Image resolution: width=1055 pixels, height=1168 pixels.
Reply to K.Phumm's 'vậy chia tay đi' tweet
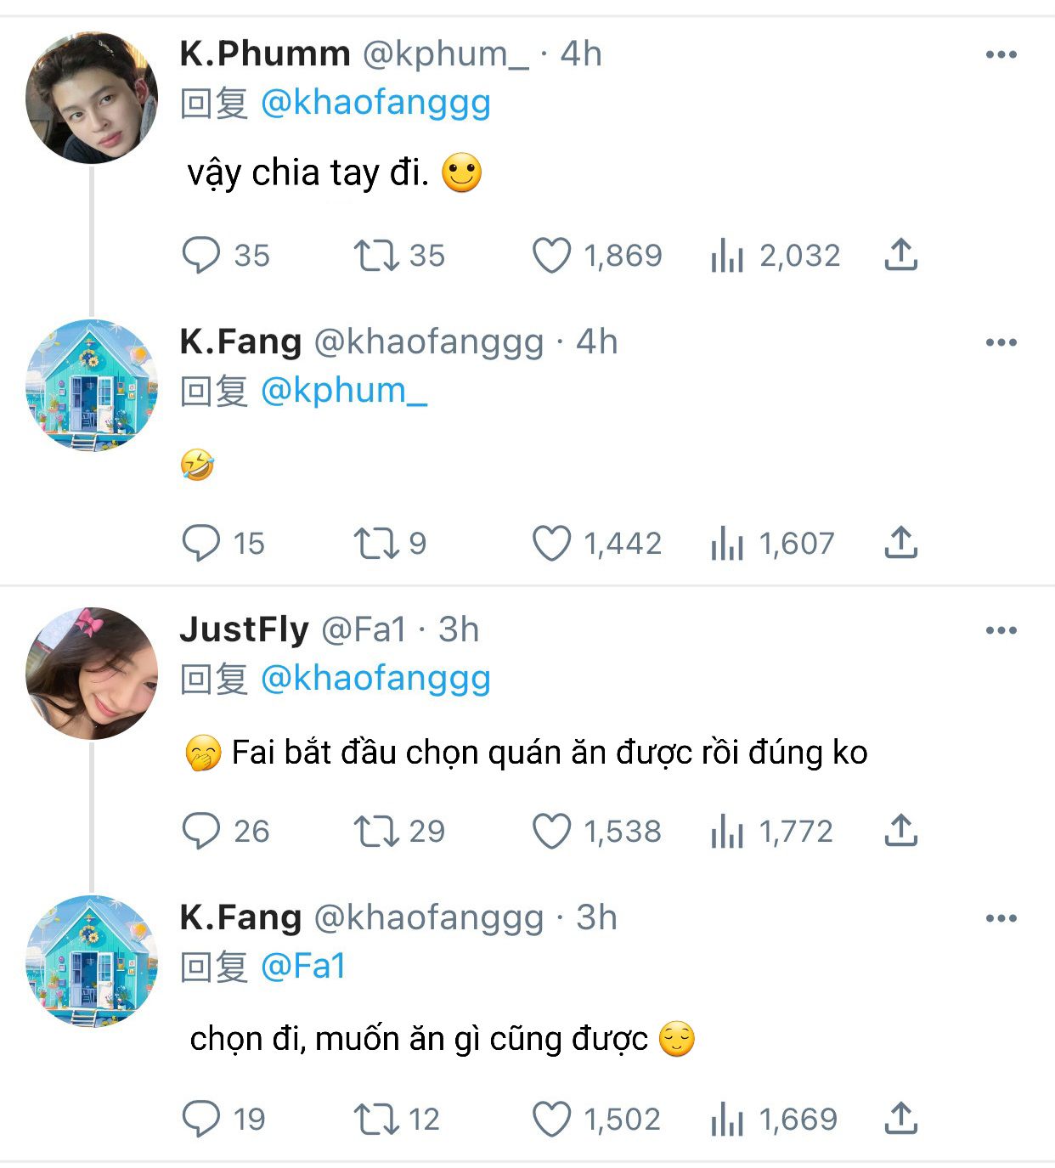(201, 255)
